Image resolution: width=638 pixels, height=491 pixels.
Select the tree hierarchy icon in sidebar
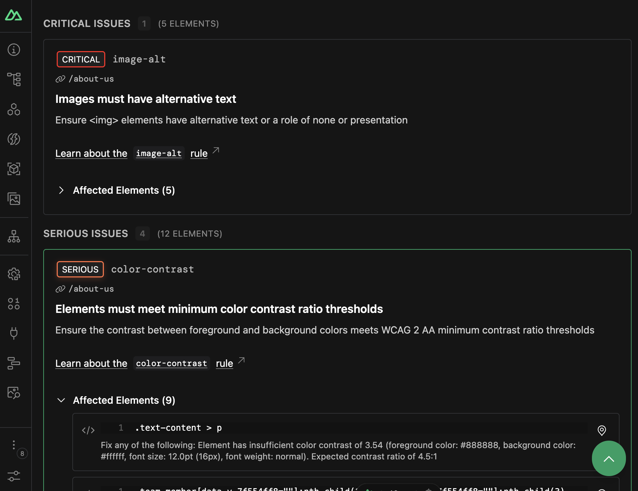[x=13, y=79]
